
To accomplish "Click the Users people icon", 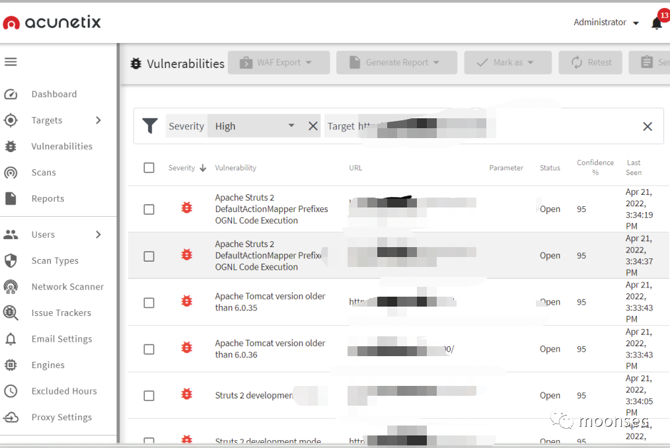I will coord(11,235).
